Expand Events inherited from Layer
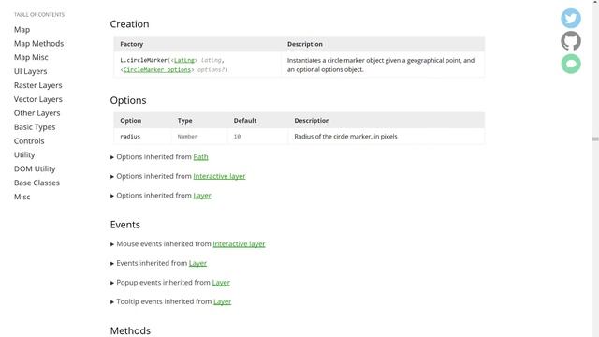This screenshot has height=337, width=599. pyautogui.click(x=158, y=263)
